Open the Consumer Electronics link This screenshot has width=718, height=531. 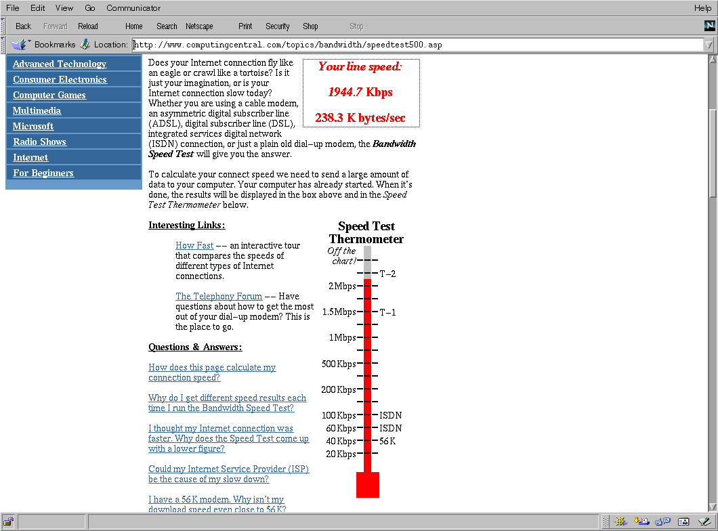[60, 79]
